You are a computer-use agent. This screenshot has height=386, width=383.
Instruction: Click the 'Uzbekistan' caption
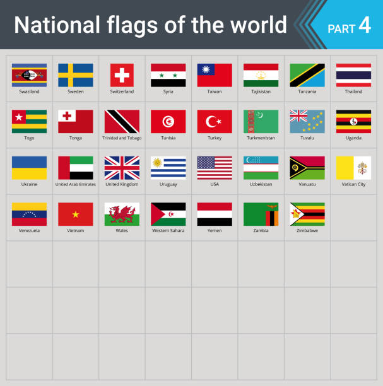point(261,184)
